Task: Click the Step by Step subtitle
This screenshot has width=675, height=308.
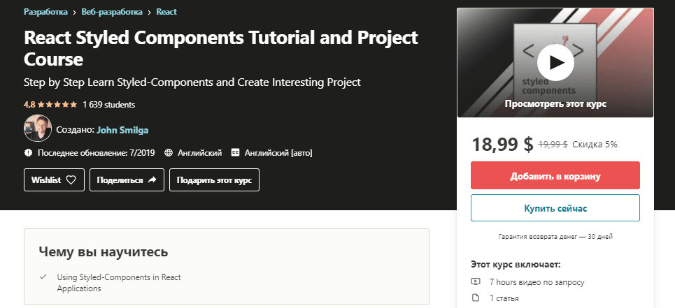Action: (192, 82)
